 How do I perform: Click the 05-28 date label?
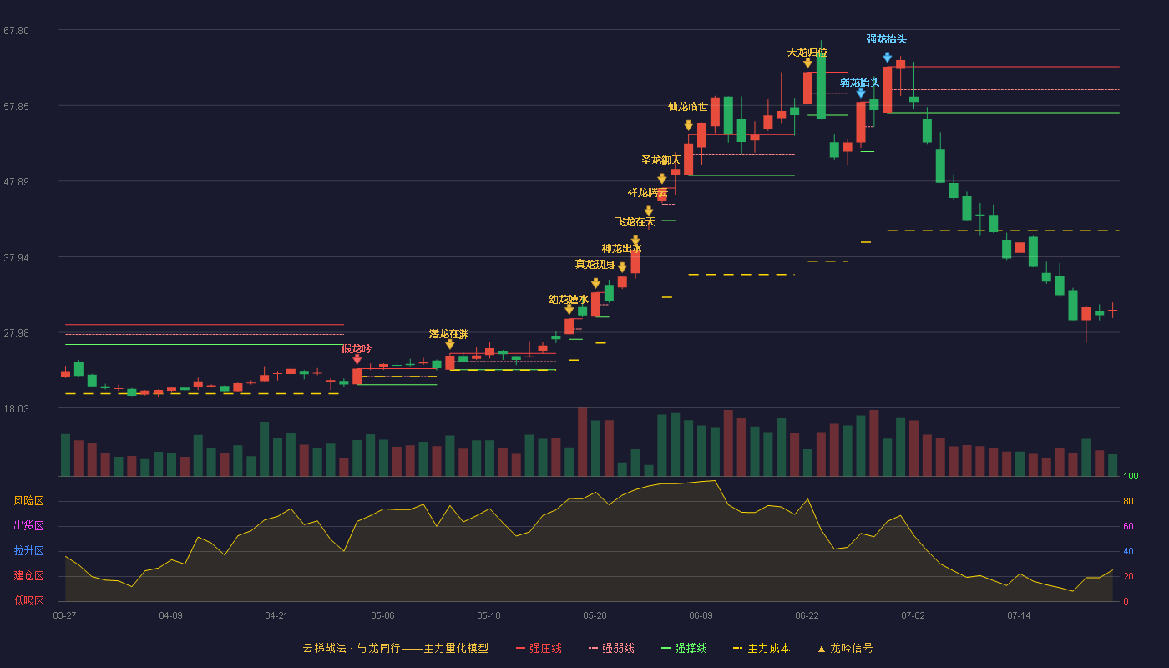(x=595, y=615)
